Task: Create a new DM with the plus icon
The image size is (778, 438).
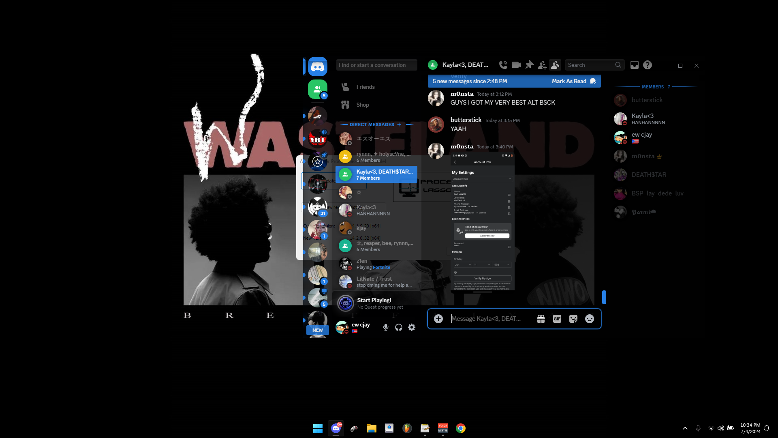Action: click(399, 125)
